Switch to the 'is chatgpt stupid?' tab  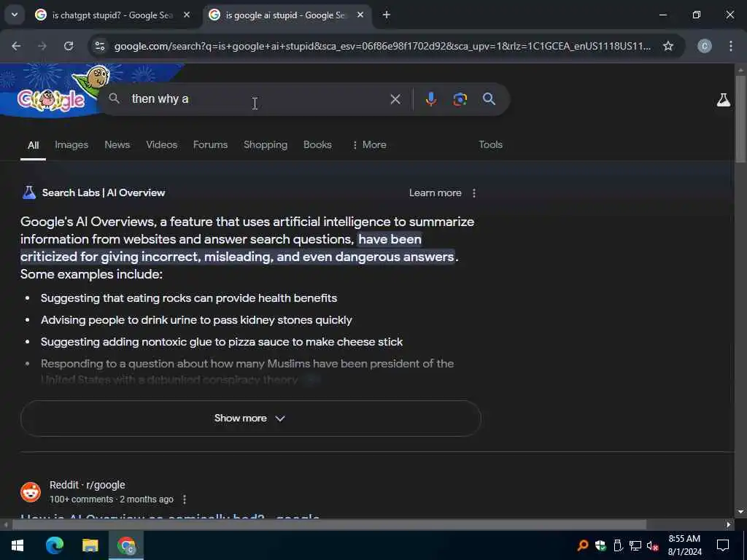[x=112, y=15]
